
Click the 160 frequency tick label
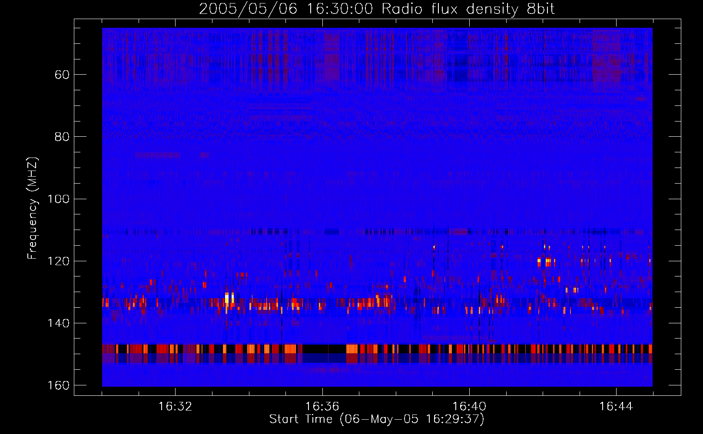click(x=59, y=385)
